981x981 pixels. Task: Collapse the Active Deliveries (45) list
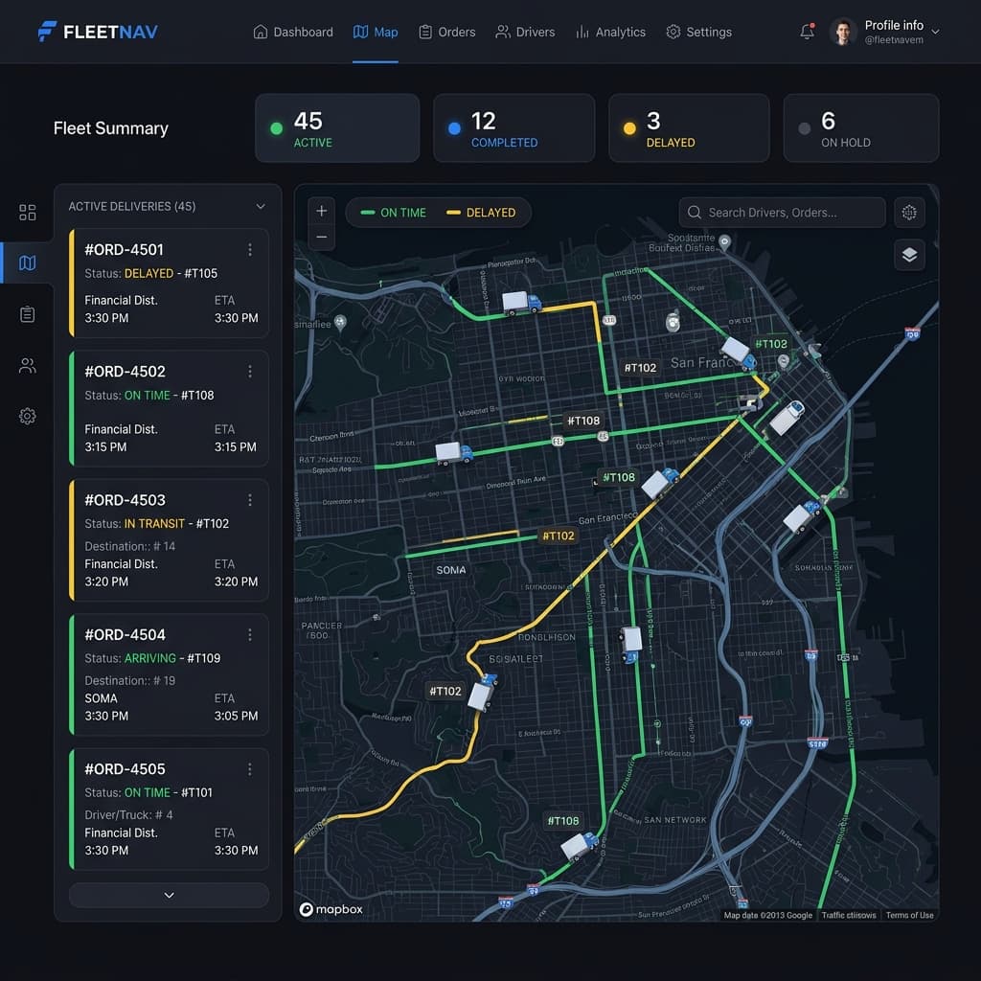(x=261, y=207)
